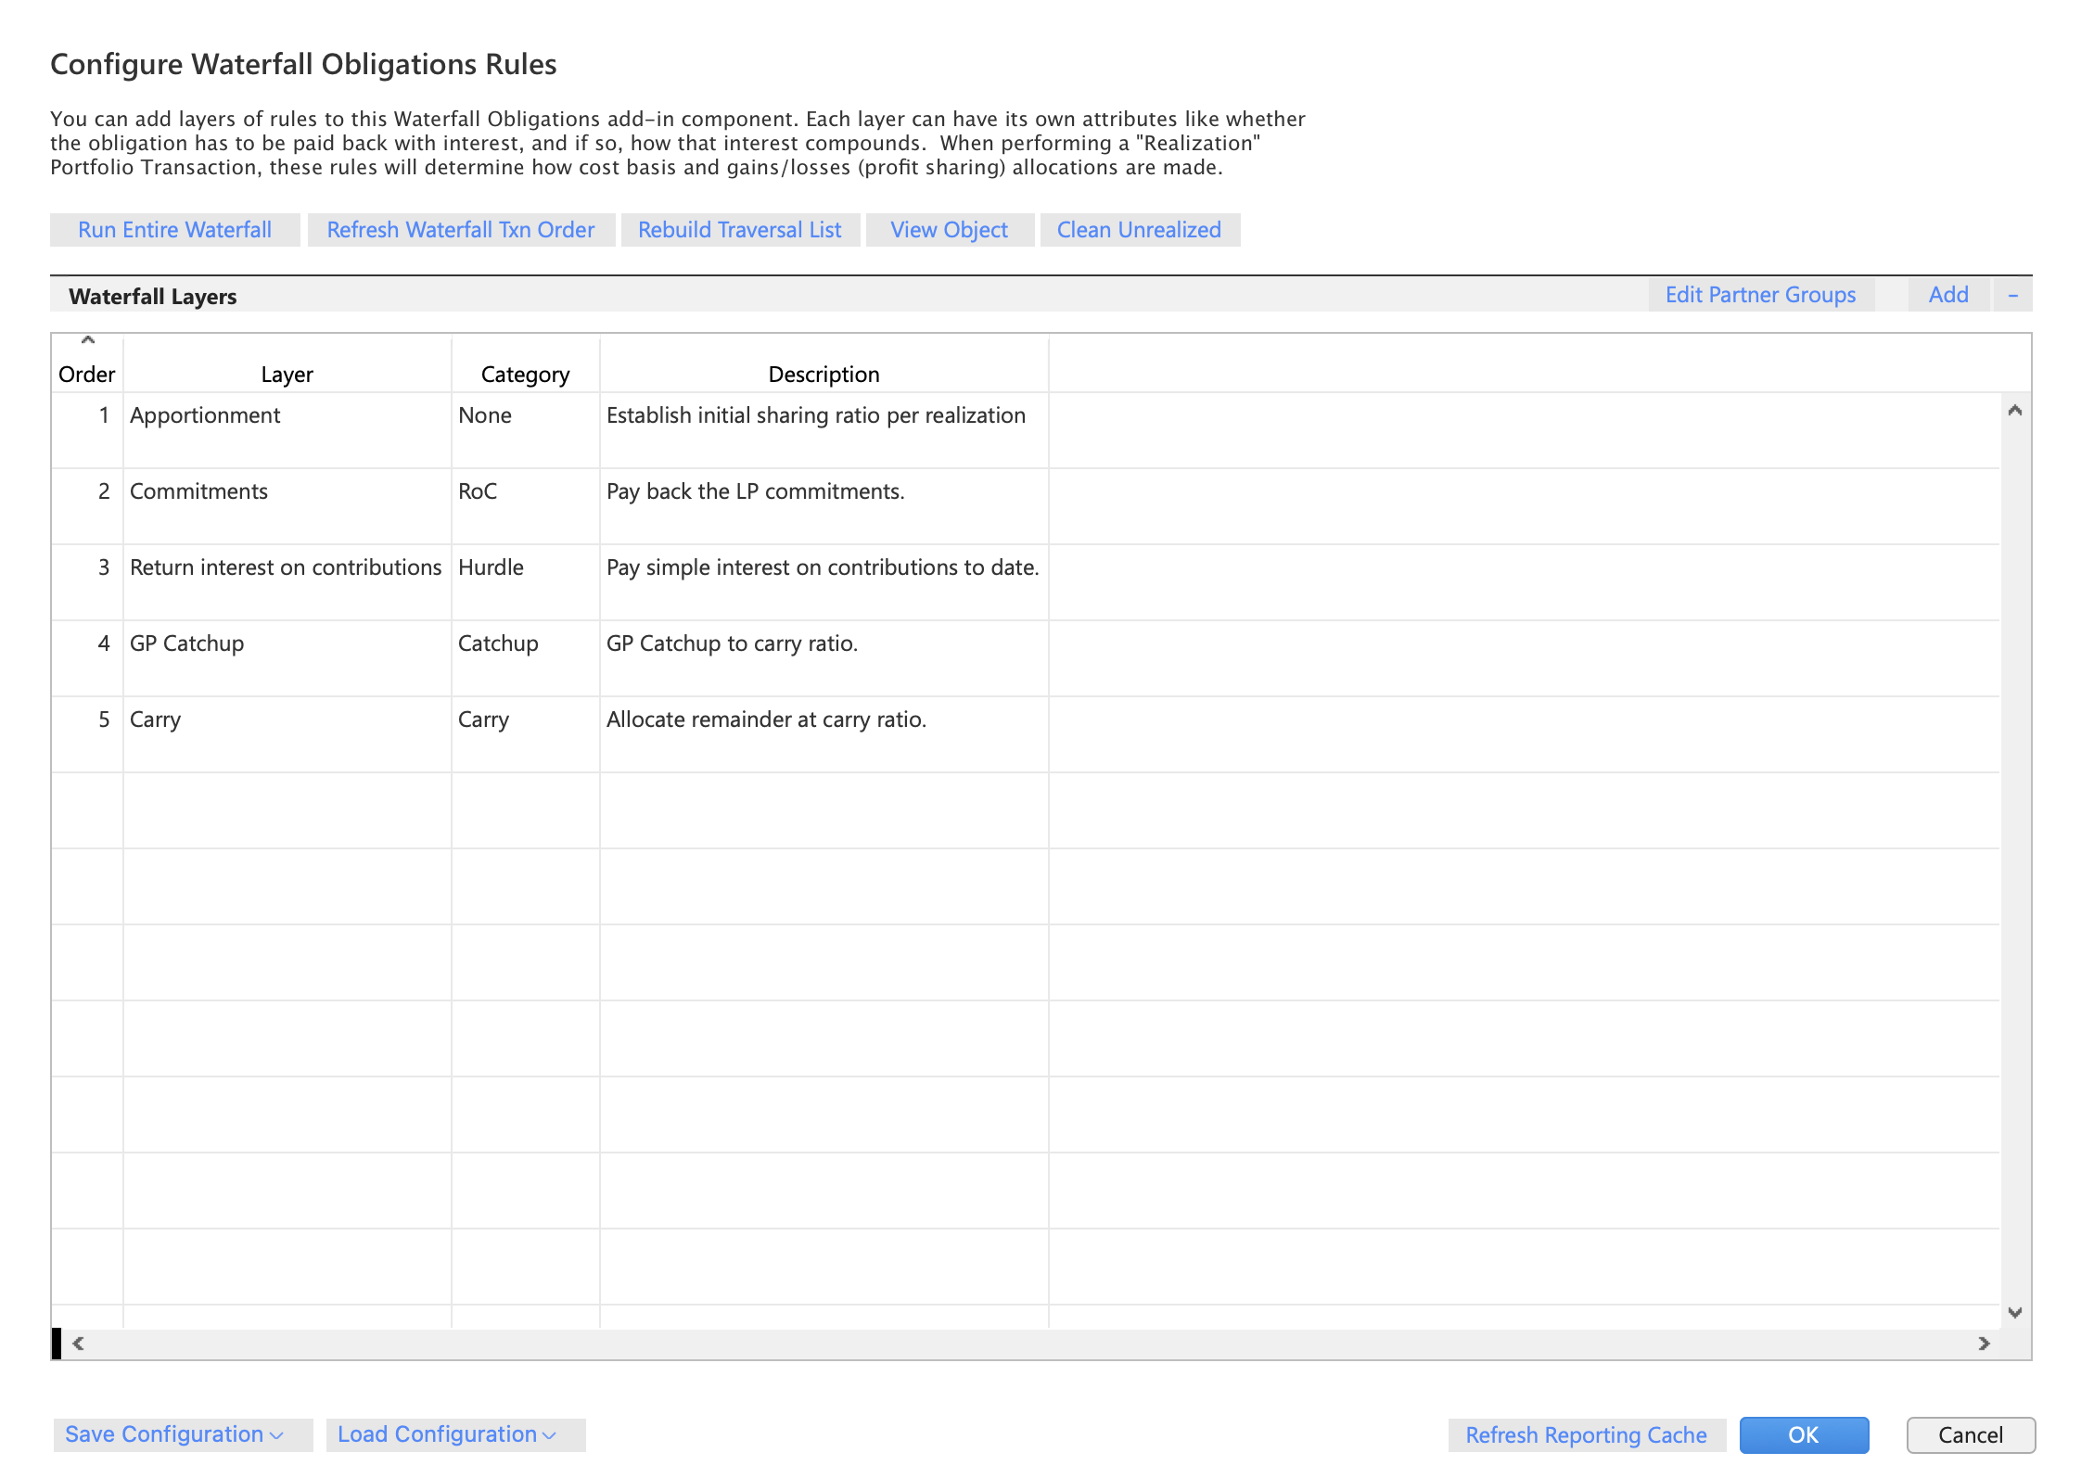
Task: Click 'GP Catchup to carry ratio.' description
Action: click(824, 657)
